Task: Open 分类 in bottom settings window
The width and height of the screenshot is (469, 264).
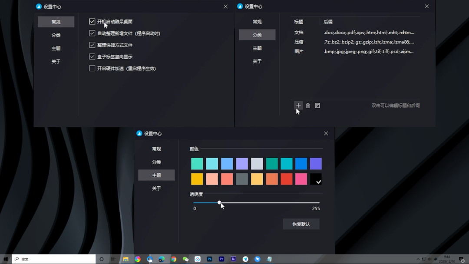Action: 156,162
